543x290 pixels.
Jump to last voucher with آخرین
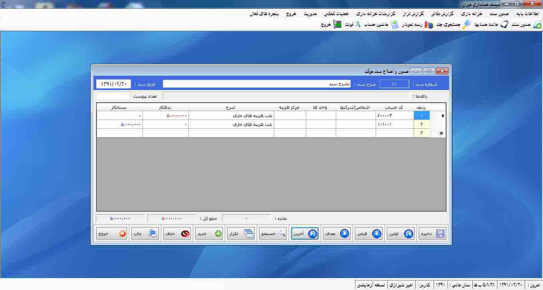point(305,234)
